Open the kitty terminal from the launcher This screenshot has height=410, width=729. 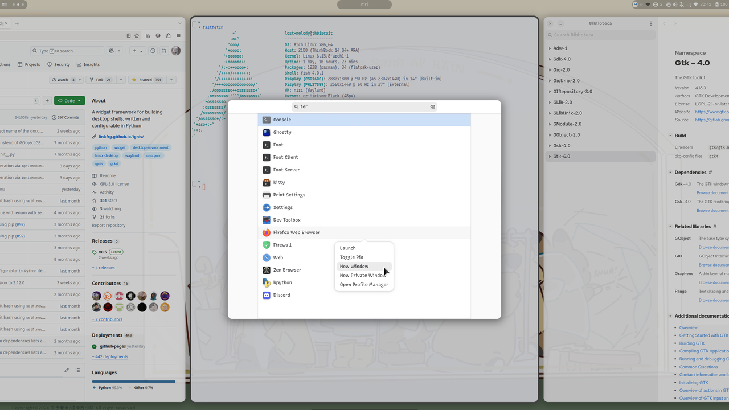pyautogui.click(x=279, y=182)
